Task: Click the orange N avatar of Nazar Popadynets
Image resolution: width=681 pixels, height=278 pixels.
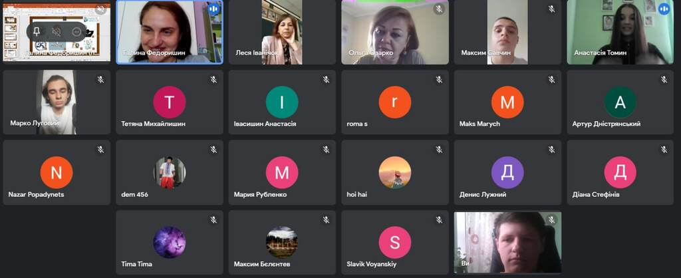Action: 57,173
